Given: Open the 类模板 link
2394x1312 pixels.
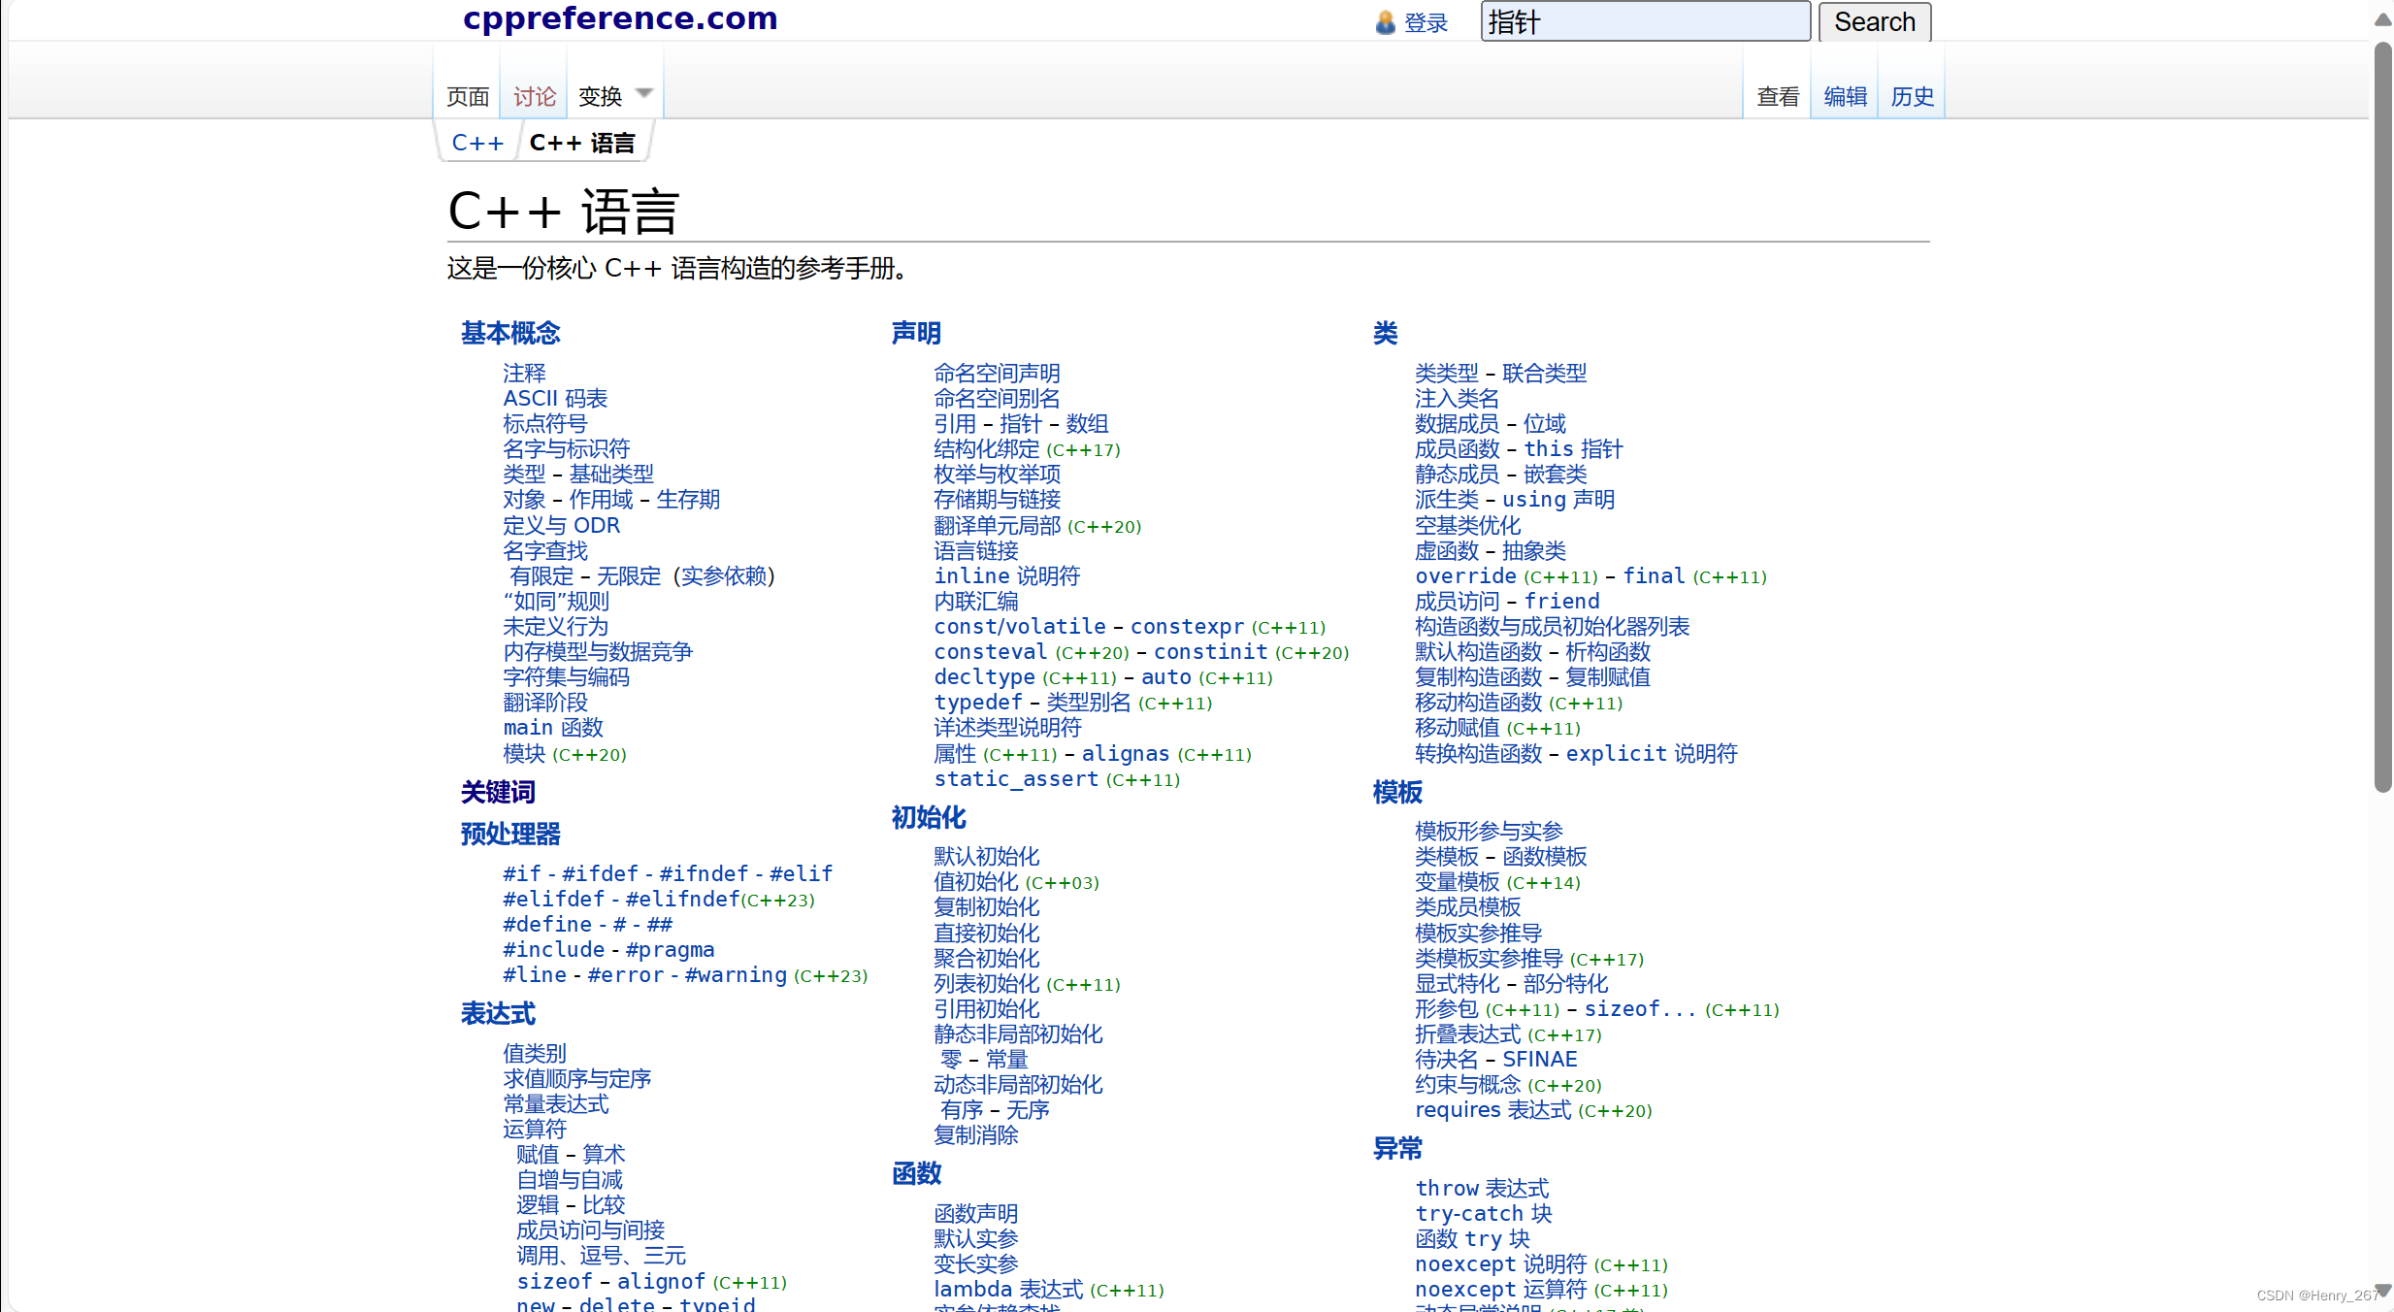Looking at the screenshot, I should coord(1447,857).
